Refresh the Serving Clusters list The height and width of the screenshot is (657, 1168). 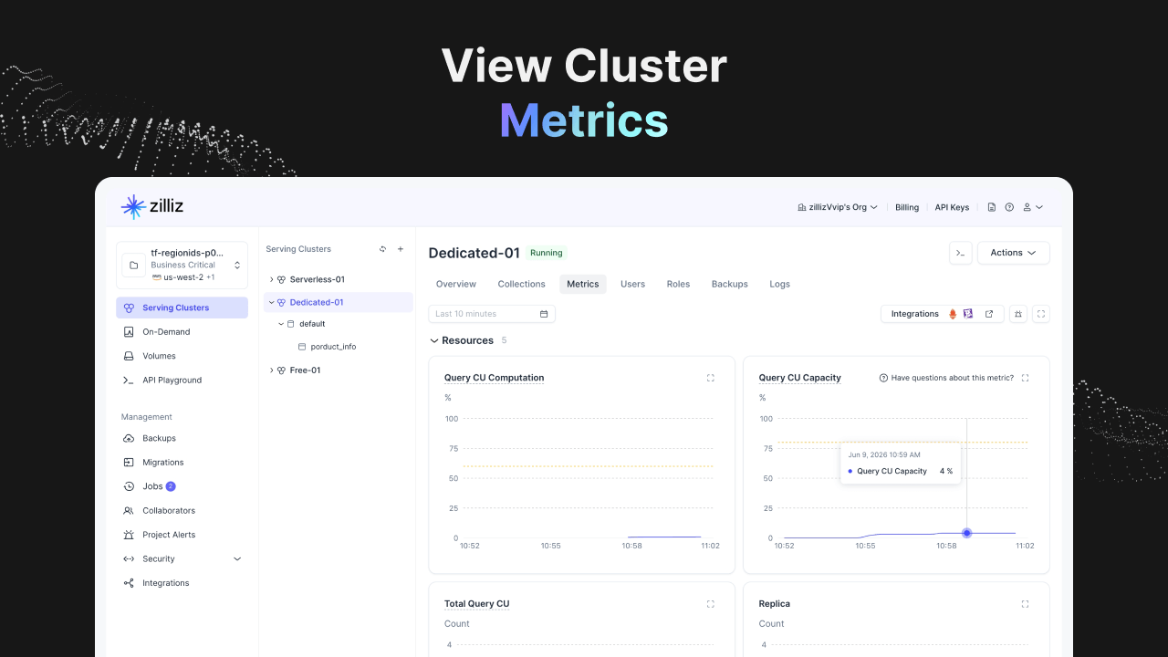383,249
